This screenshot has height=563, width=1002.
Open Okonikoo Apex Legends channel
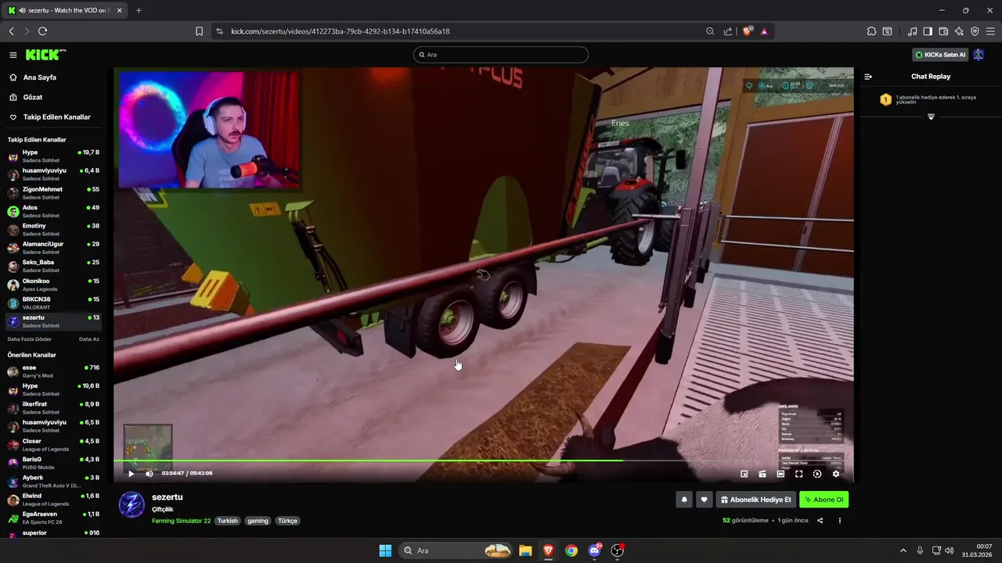point(53,284)
